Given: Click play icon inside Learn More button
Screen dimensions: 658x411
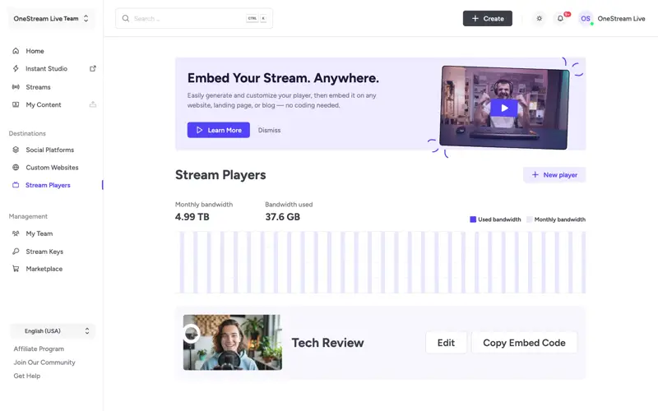Looking at the screenshot, I should (199, 130).
